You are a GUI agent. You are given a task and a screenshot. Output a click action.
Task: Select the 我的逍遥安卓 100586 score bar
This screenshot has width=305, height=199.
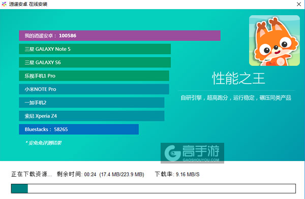(119, 35)
